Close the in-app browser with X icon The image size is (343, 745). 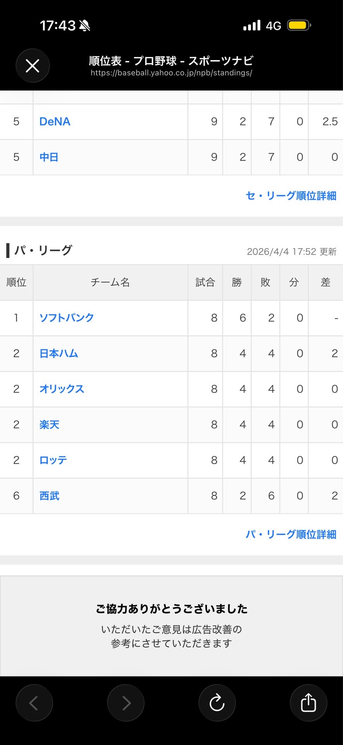tap(33, 66)
